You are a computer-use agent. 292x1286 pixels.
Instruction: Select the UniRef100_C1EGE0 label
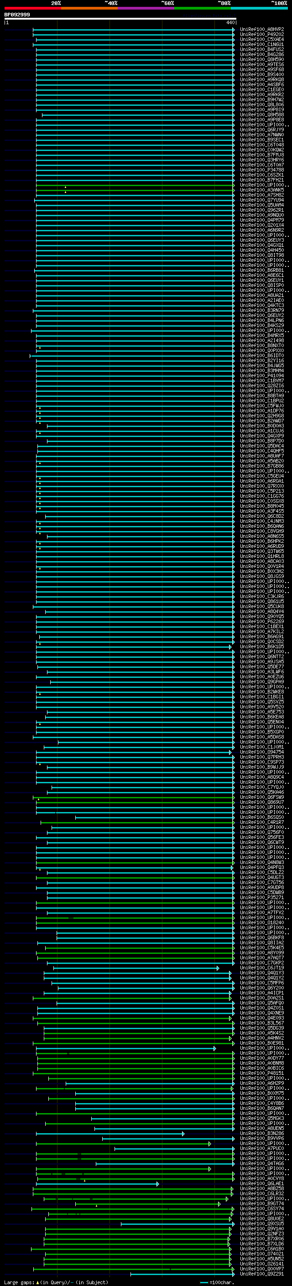[262, 90]
